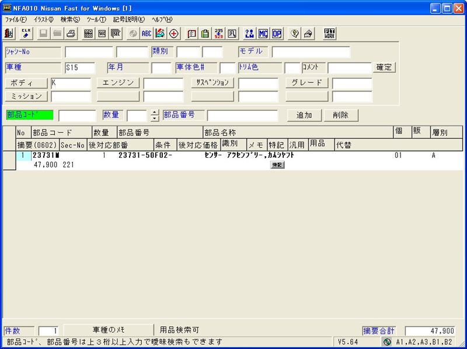Click the グレード button
The image size is (467, 349).
tap(307, 83)
